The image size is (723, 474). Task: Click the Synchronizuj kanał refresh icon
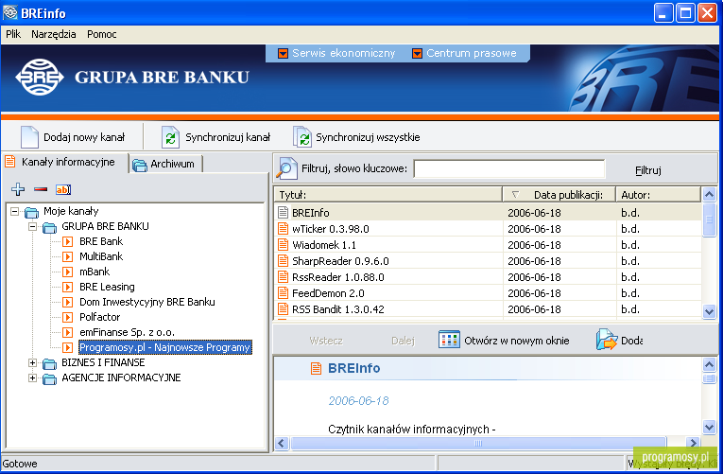pos(170,137)
